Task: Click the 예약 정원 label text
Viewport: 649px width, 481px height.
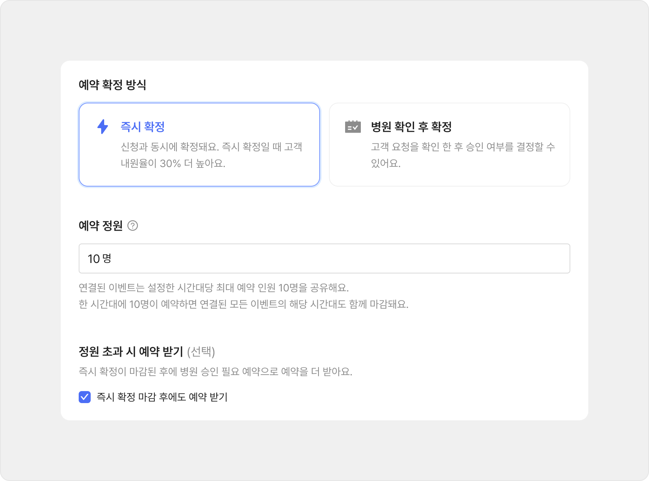Action: tap(100, 226)
